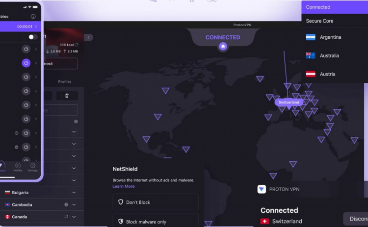Flip the toggle switch on the phone screen
This screenshot has height=227, width=368.
click(32, 37)
